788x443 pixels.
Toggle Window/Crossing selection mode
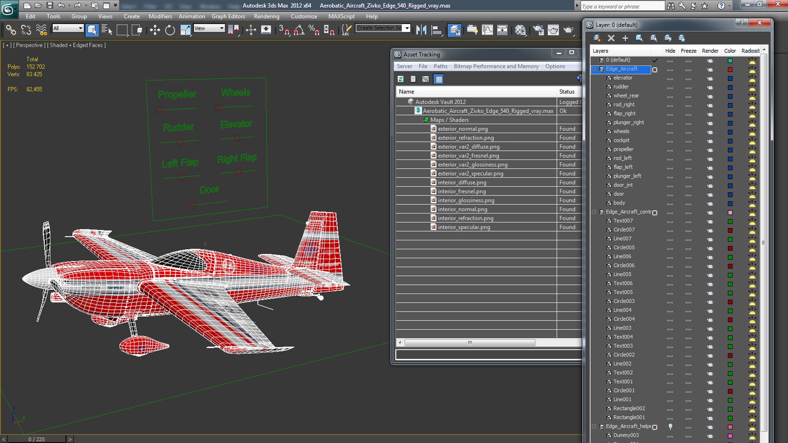[137, 30]
